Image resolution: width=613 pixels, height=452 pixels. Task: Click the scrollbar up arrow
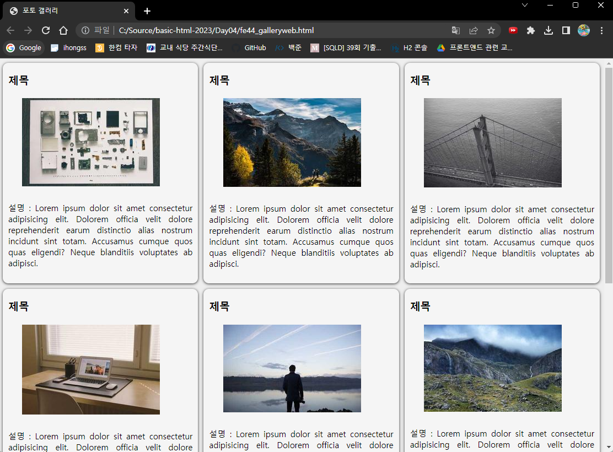pyautogui.click(x=609, y=63)
